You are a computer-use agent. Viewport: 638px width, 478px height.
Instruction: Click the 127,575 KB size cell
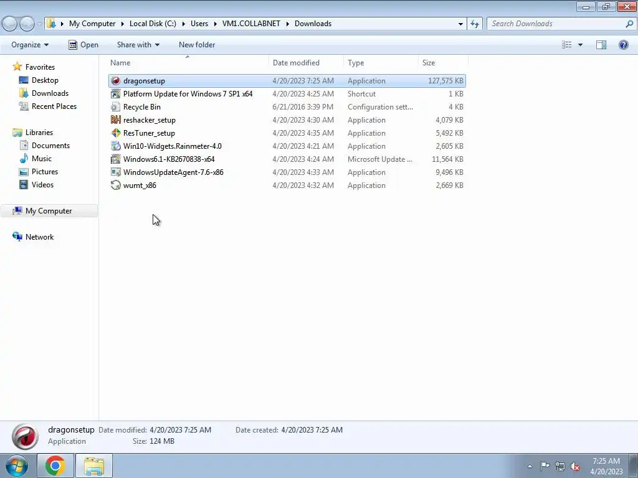[x=445, y=80]
